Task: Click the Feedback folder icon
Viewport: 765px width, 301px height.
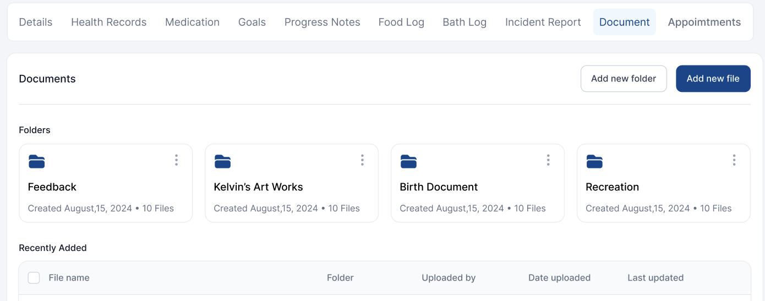Action: [x=36, y=161]
